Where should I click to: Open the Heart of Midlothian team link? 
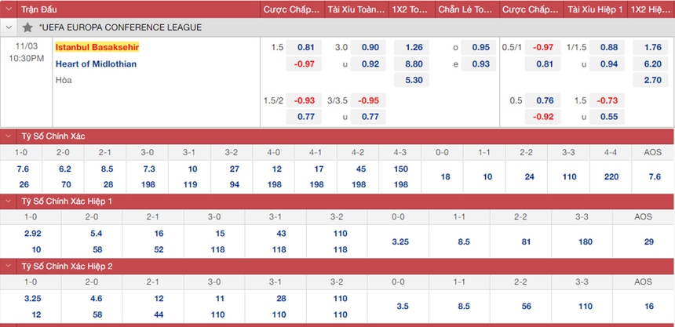click(97, 64)
